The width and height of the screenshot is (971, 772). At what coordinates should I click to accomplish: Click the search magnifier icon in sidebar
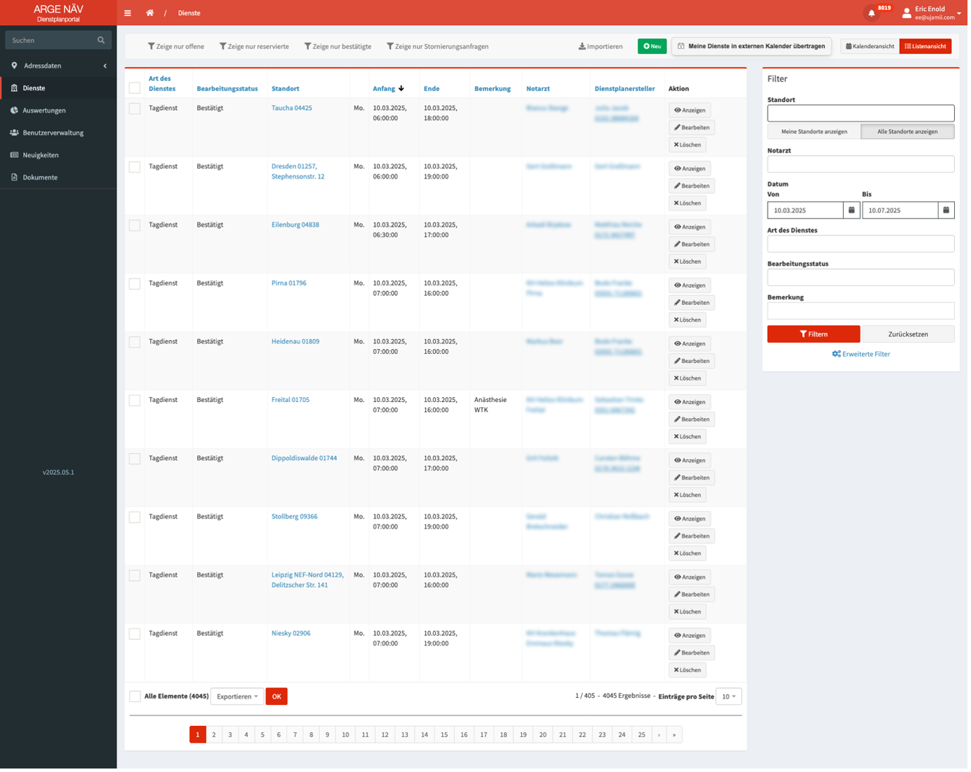[101, 40]
